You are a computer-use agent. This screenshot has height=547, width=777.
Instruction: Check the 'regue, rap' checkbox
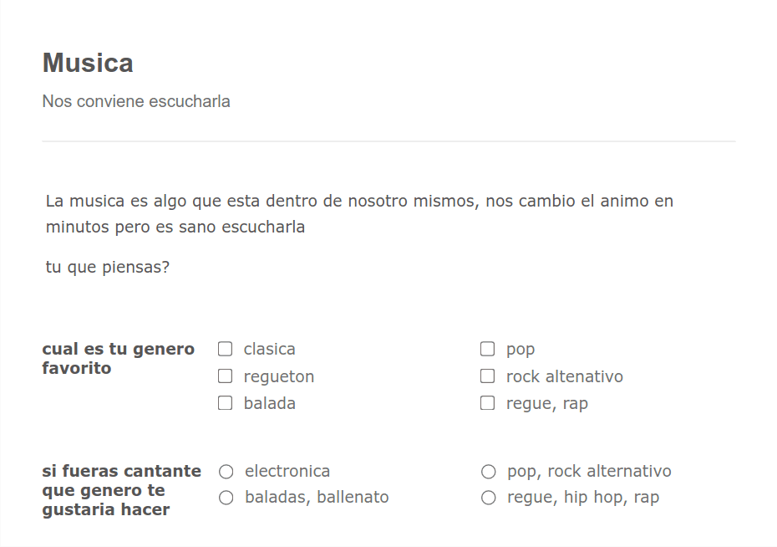(487, 403)
